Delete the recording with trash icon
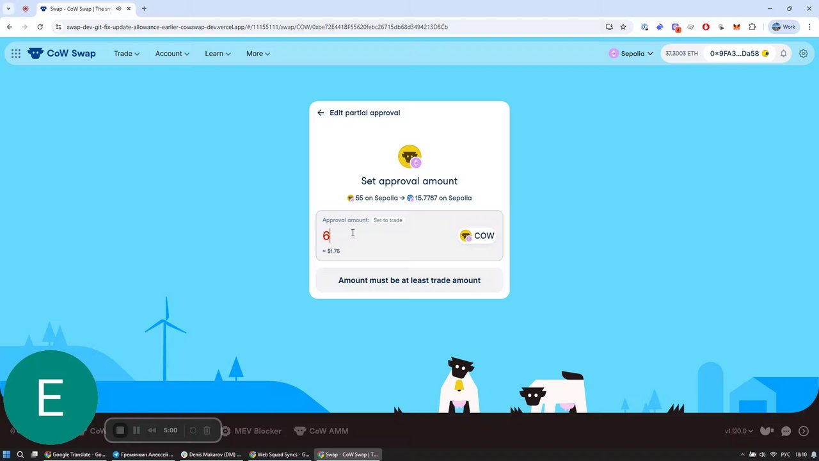This screenshot has height=461, width=819. pyautogui.click(x=207, y=431)
